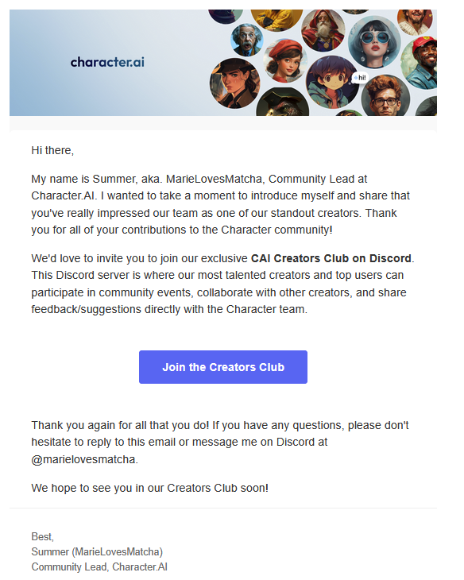Select the man in red cap avatar

click(421, 62)
